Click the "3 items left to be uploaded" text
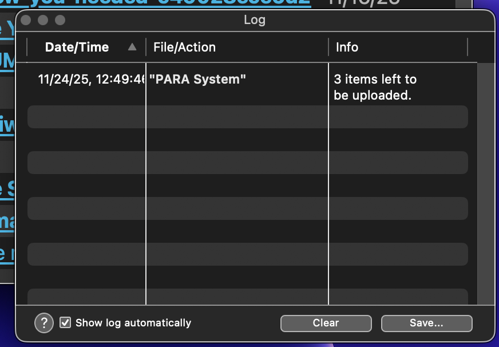Image resolution: width=499 pixels, height=347 pixels. click(375, 87)
